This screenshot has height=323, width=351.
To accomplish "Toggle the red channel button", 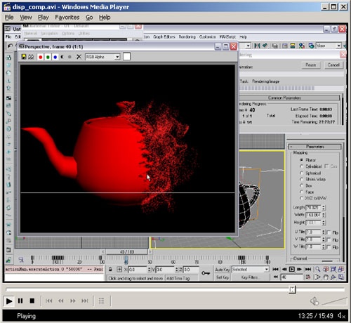I will tap(41, 57).
